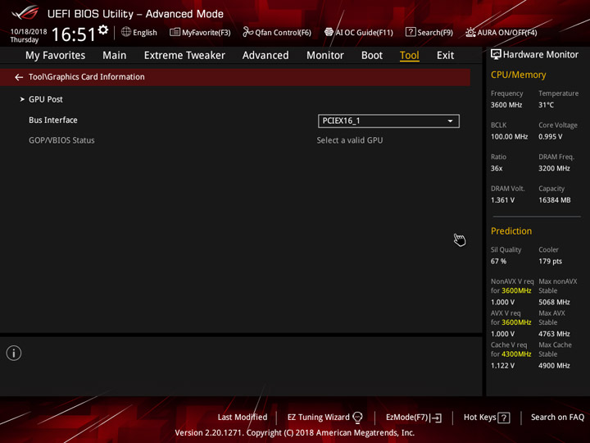This screenshot has width=590, height=443.
Task: Click DRAM Volt. value 1.361 V
Action: (502, 200)
